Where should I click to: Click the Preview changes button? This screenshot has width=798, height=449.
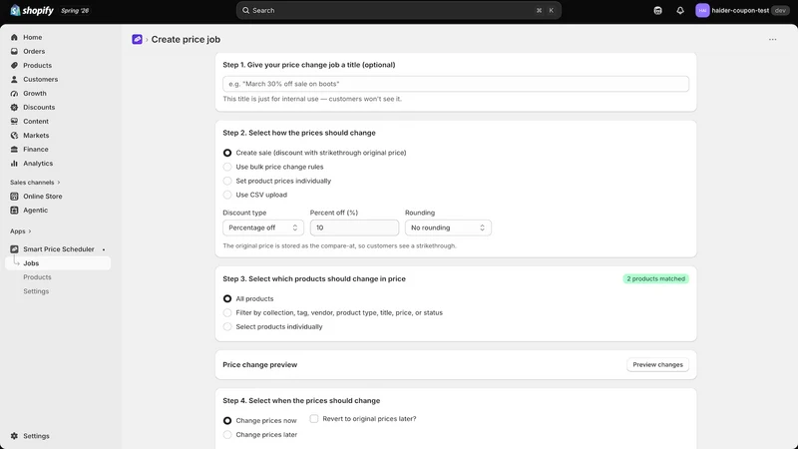[x=657, y=364]
